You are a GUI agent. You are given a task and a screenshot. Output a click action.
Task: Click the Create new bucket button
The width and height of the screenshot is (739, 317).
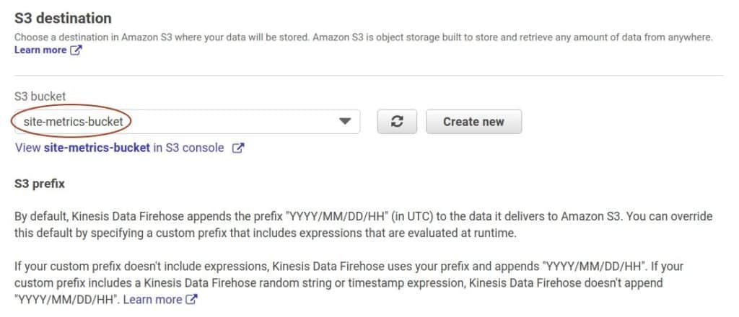pyautogui.click(x=473, y=122)
